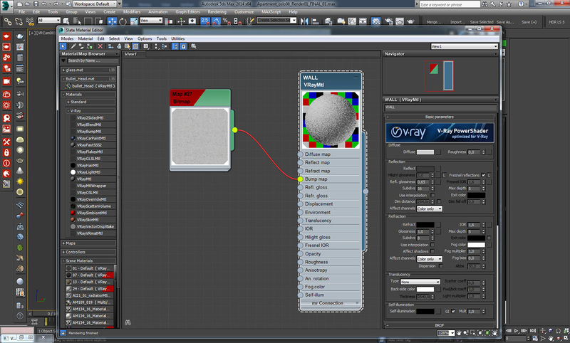570x343 pixels.
Task: Click the red wrench tools icon in left sidebar
Action: click(x=6, y=142)
